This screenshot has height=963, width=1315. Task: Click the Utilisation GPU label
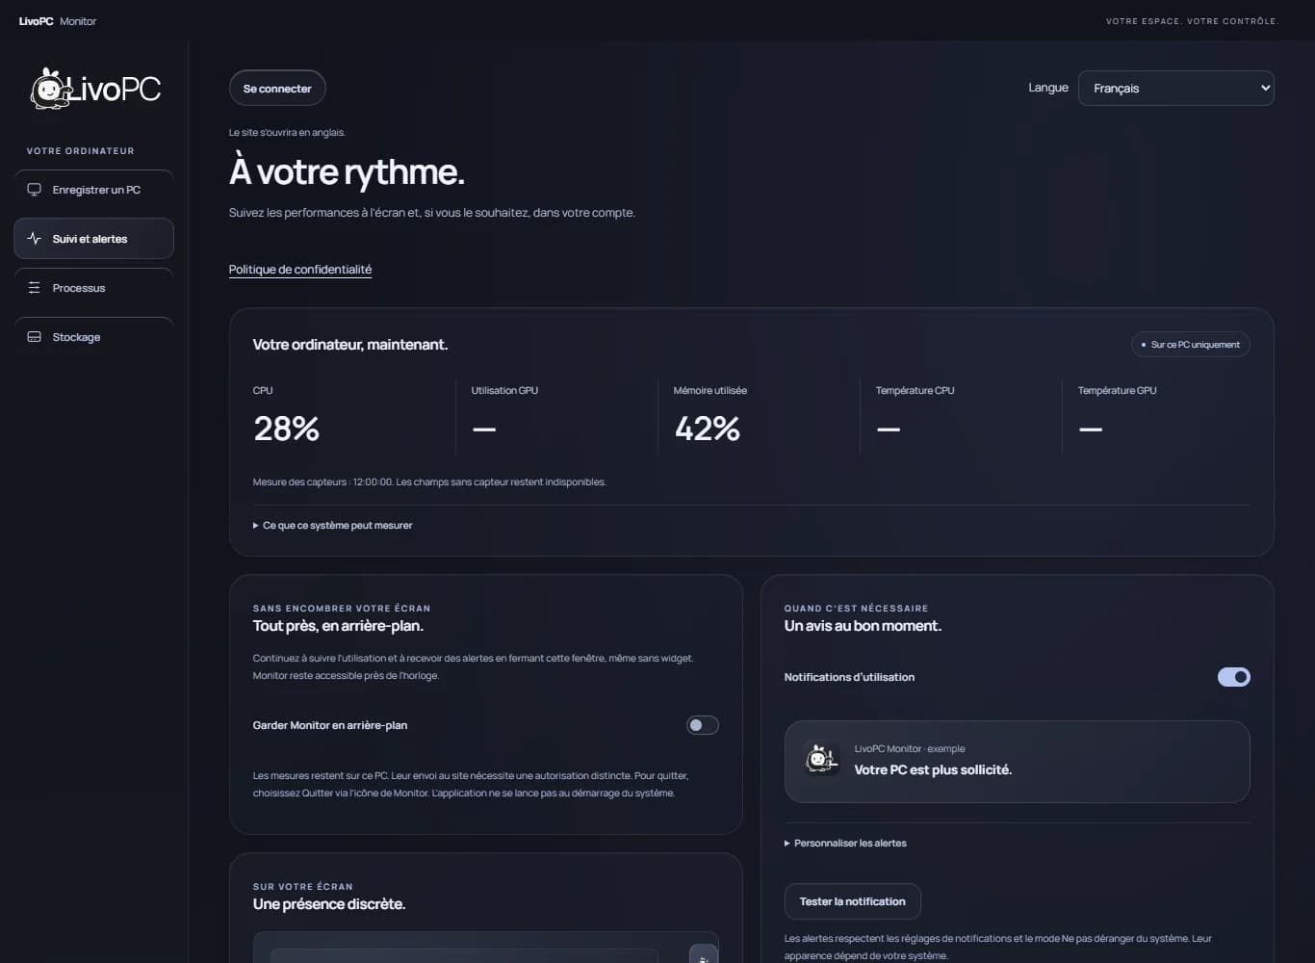coord(504,390)
